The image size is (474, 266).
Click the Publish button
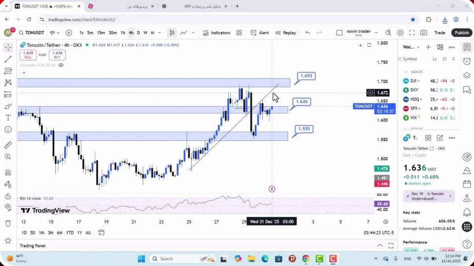(461, 33)
